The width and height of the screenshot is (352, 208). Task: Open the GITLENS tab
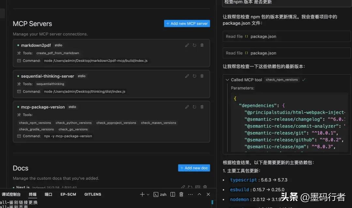pyautogui.click(x=93, y=194)
